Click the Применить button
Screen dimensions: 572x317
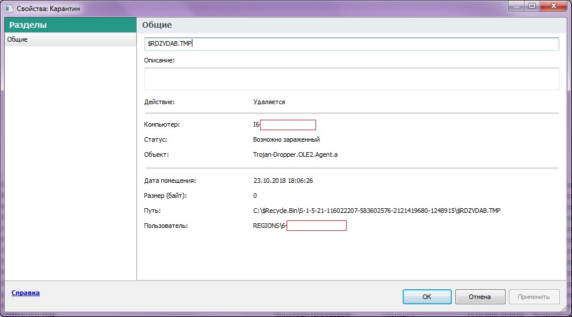534,297
